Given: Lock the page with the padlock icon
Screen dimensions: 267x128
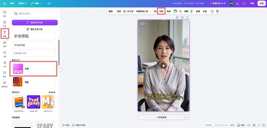Looking at the screenshot, I should point(177,17).
